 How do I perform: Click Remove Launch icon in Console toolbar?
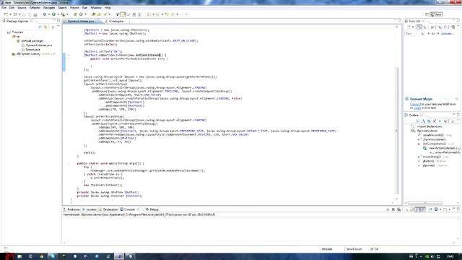click(393, 209)
